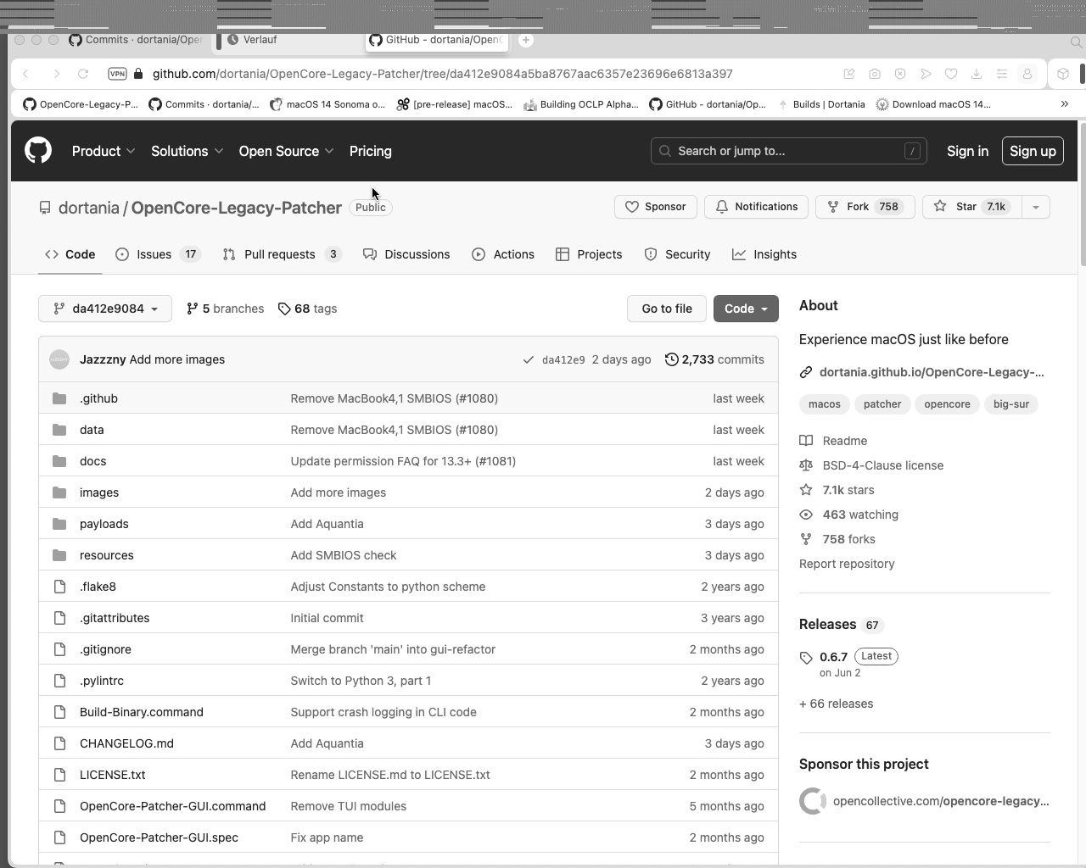1086x868 pixels.
Task: Click the 463 watching entry in About
Action: [848, 515]
